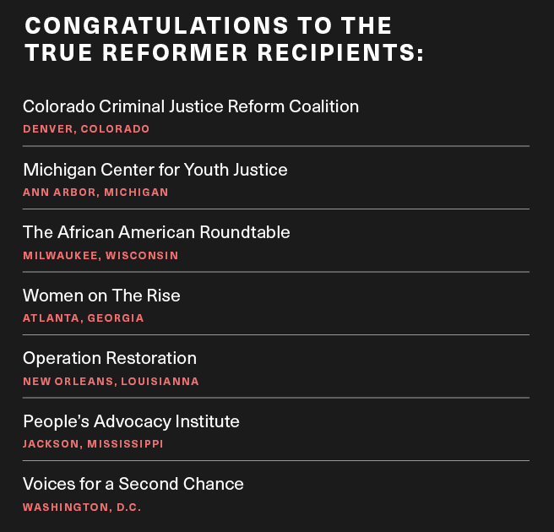The width and height of the screenshot is (554, 532).
Task: Open the Operation Restoration entry
Action: 110,359
